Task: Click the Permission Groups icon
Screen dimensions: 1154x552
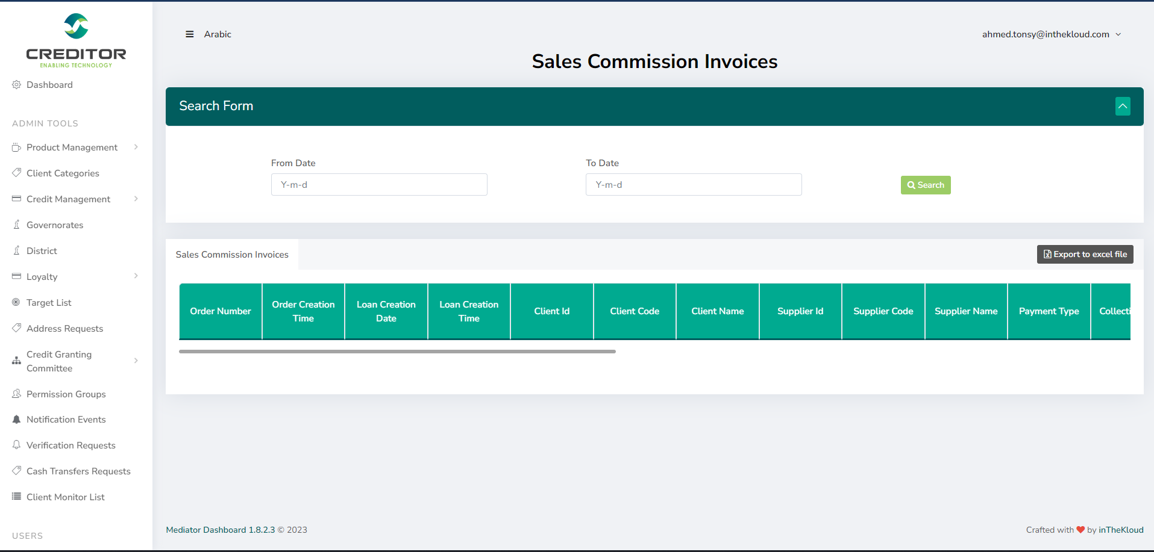Action: point(16,394)
